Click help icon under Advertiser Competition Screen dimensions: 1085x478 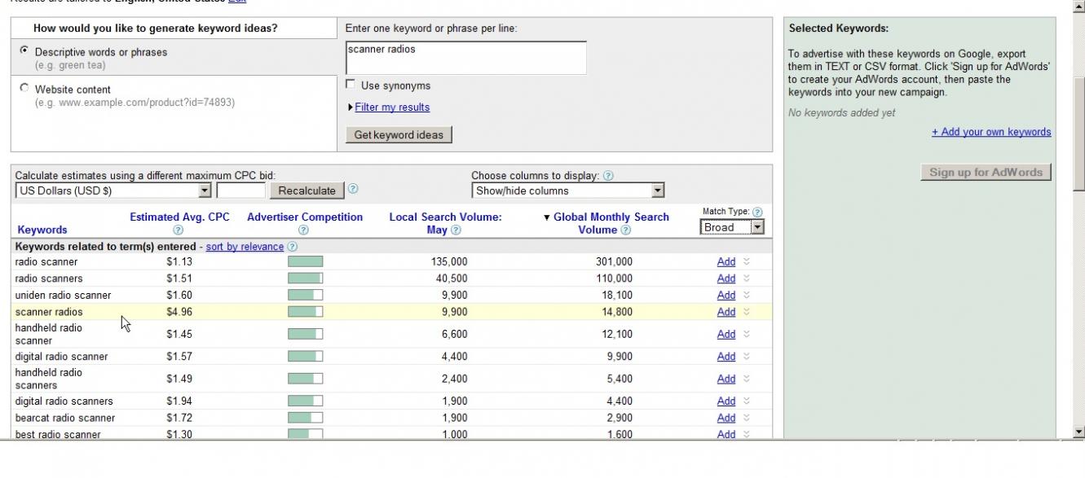click(x=304, y=230)
